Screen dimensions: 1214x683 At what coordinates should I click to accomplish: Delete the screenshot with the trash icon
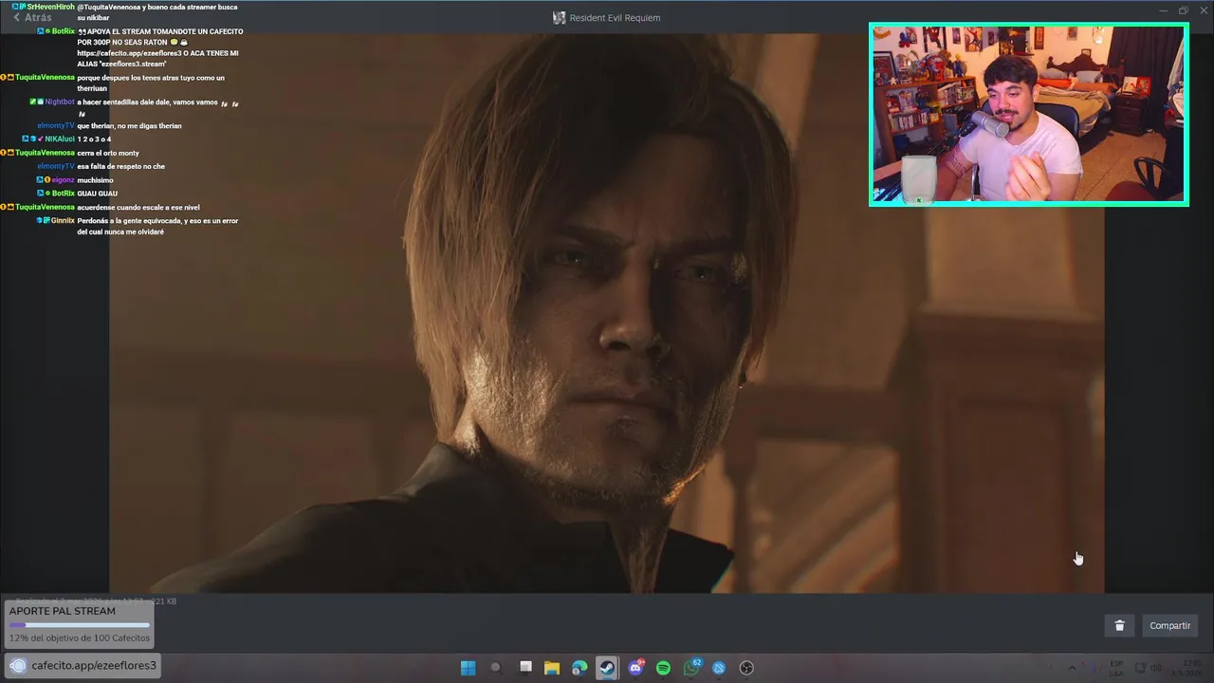(1119, 625)
